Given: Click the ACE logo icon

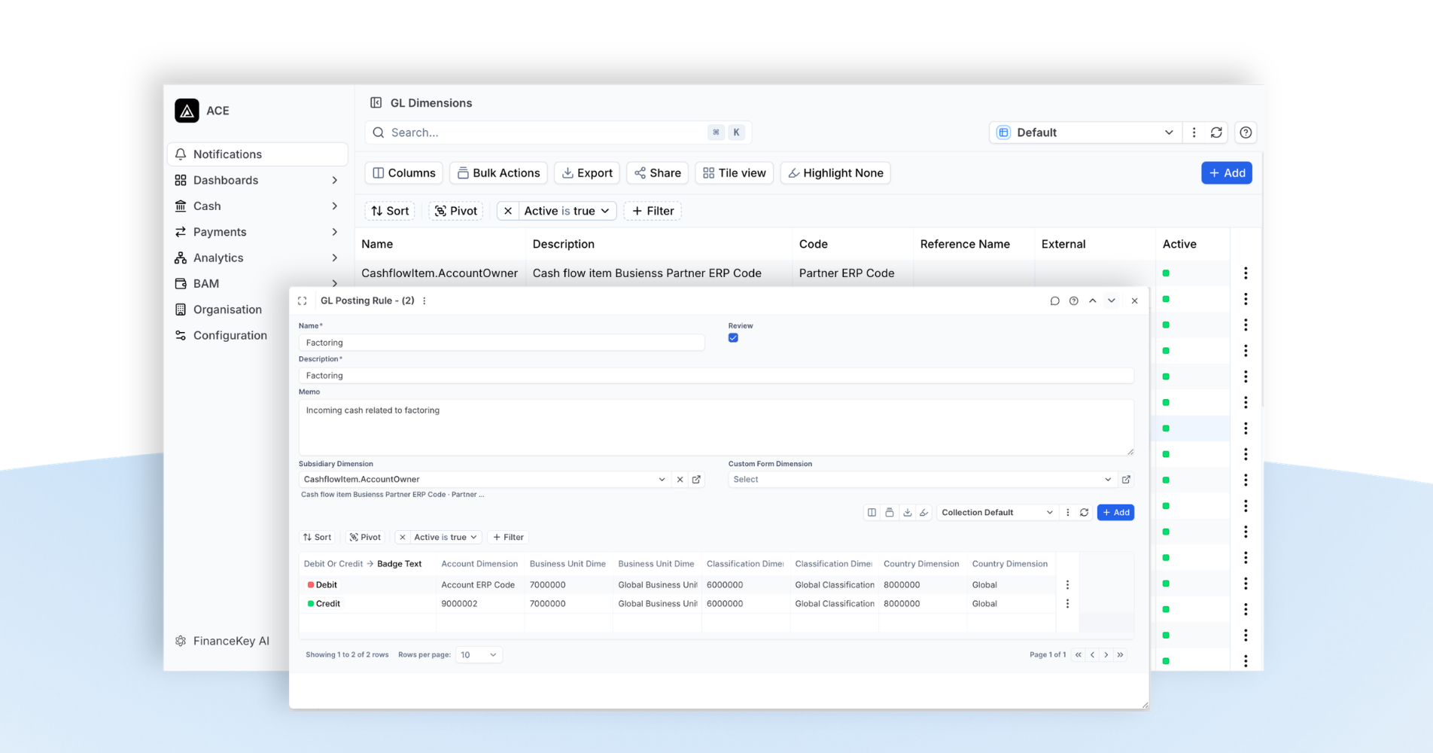Looking at the screenshot, I should coord(187,111).
